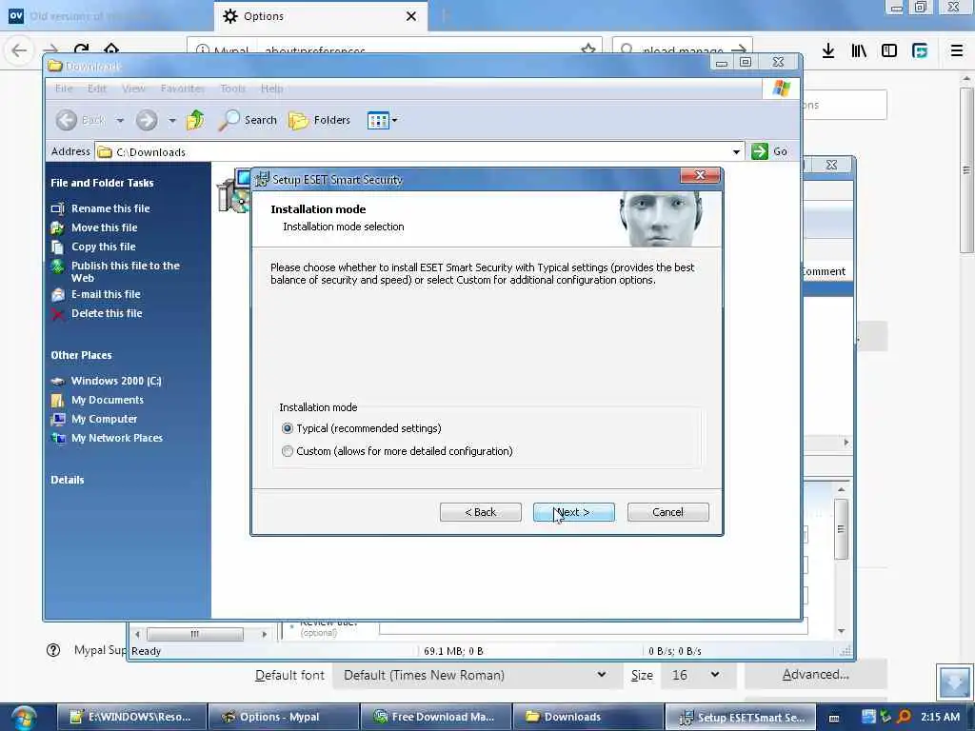Viewport: 975px width, 731px height.
Task: Click Explorer Forward arrow icon
Action: 147,120
